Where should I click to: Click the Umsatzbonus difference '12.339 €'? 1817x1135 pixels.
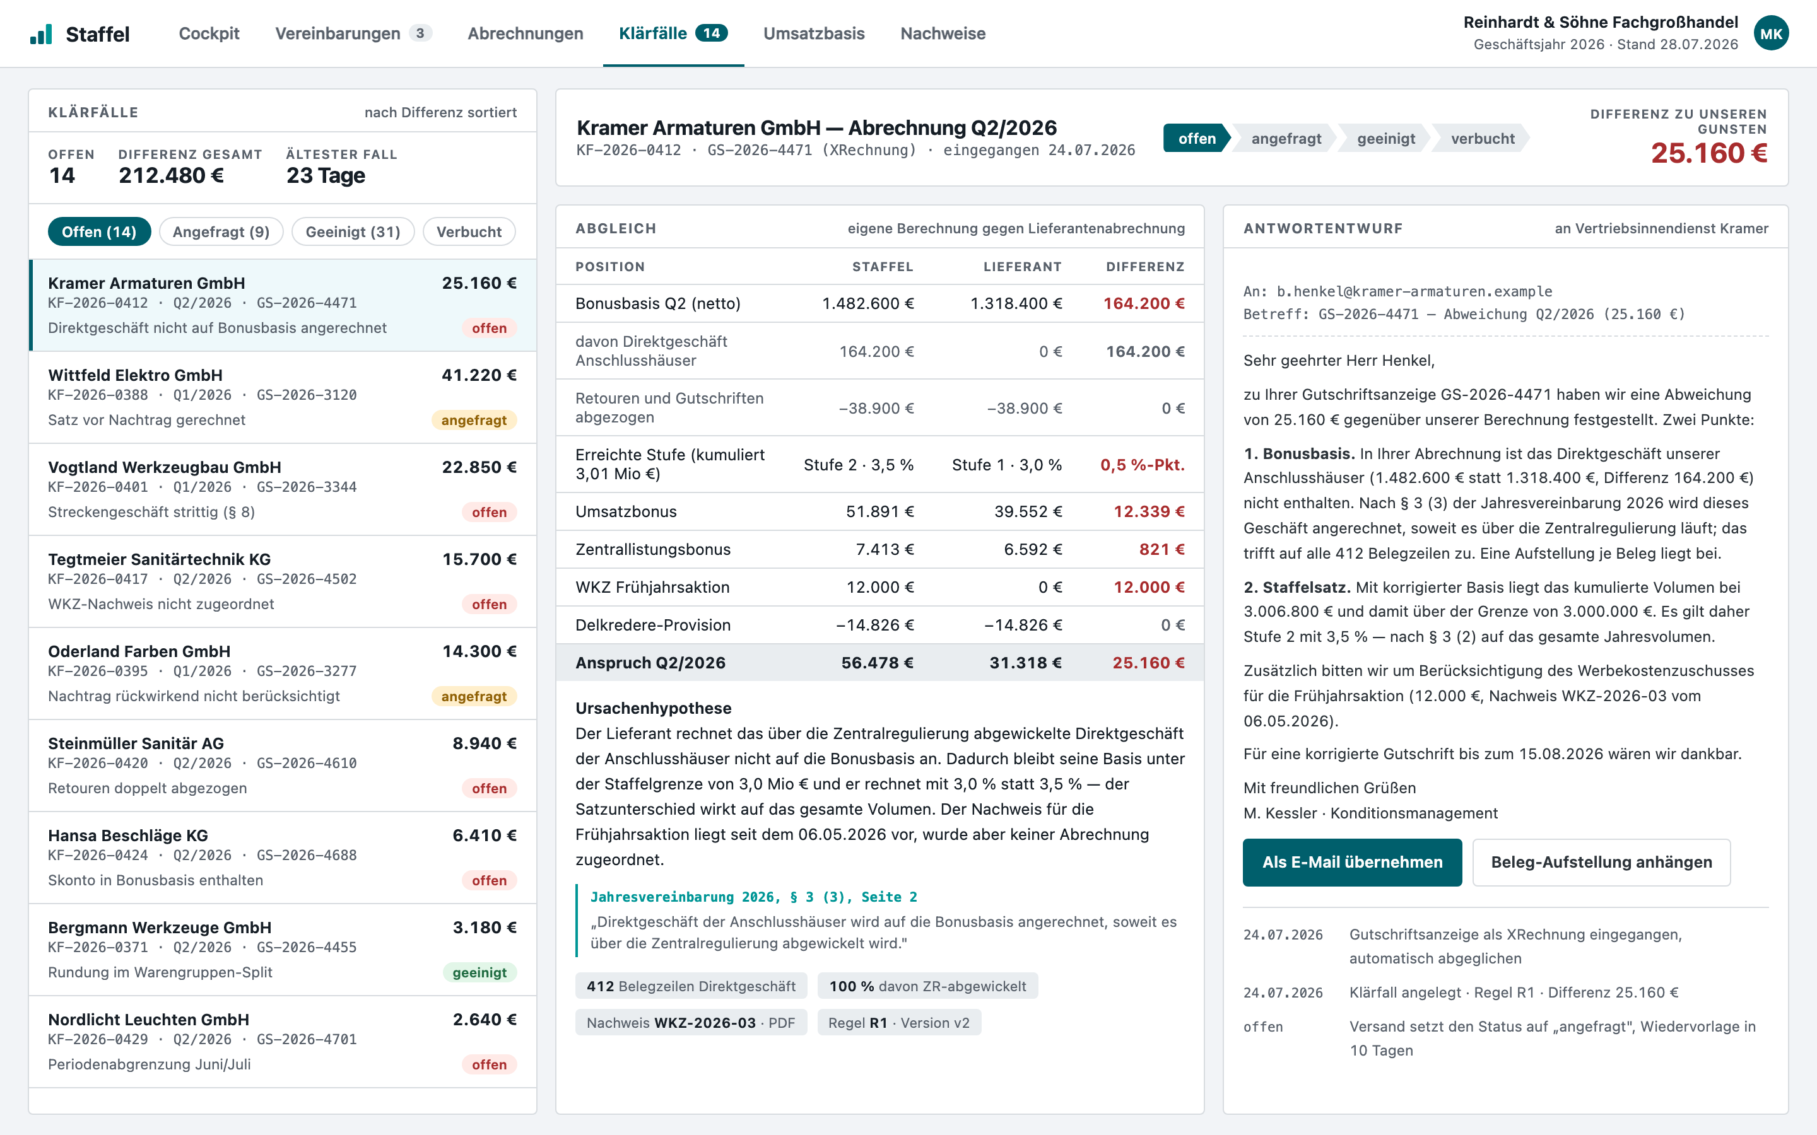pos(1149,512)
